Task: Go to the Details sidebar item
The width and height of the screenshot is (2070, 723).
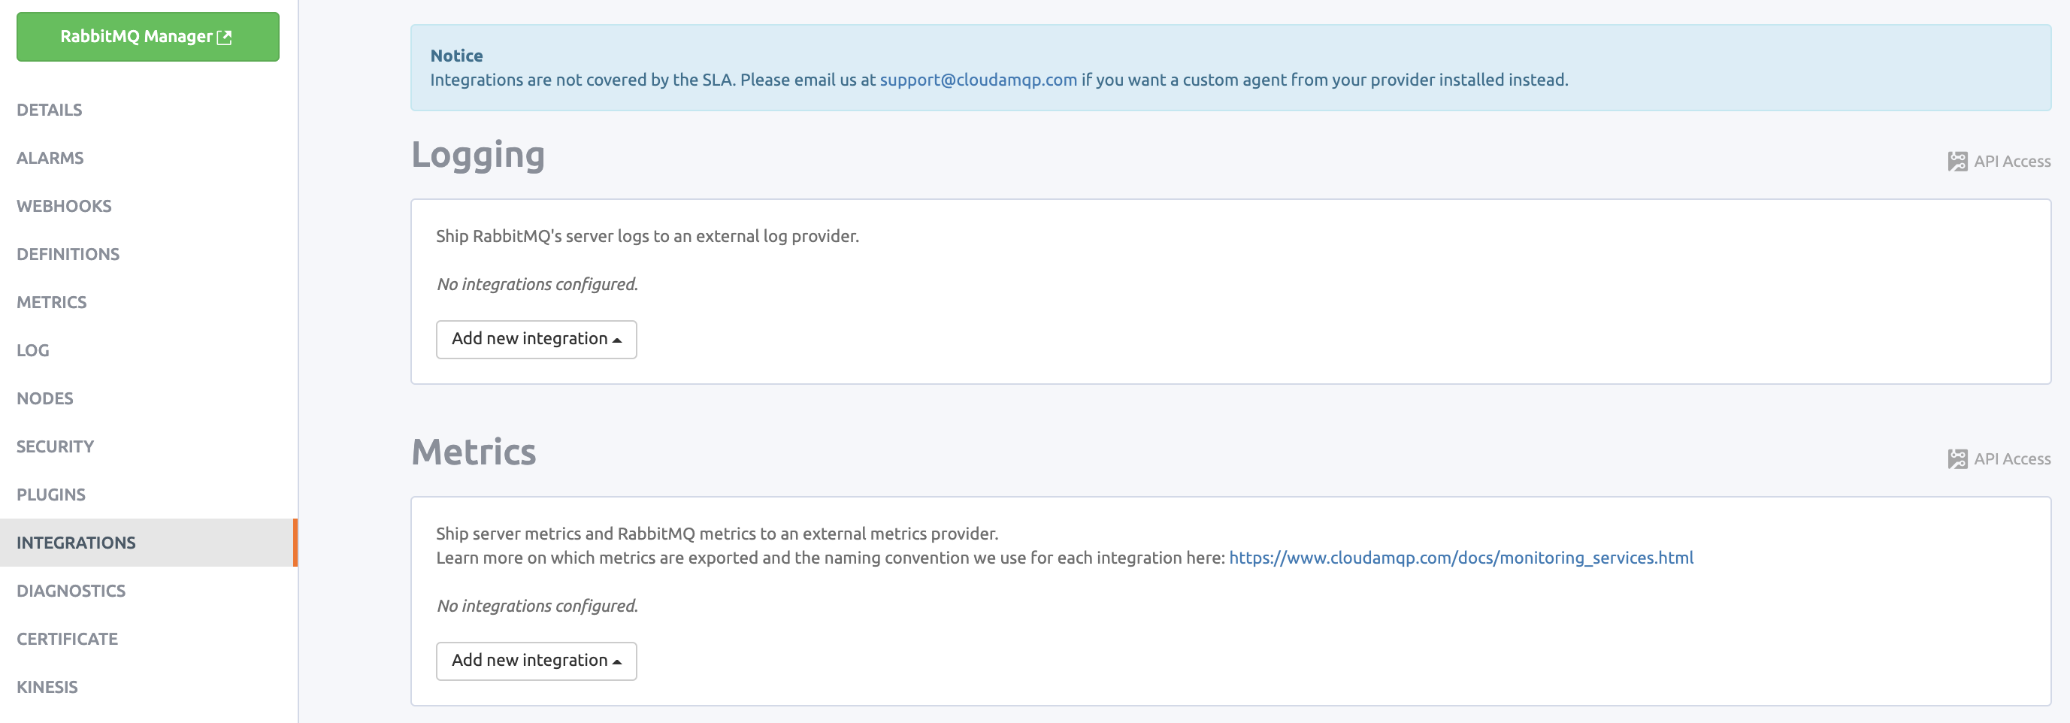Action: (x=50, y=110)
